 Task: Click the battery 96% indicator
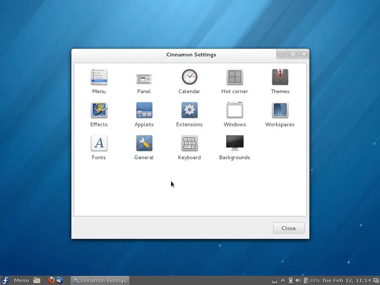point(312,280)
